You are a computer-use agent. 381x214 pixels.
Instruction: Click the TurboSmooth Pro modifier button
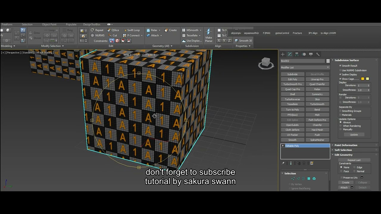pyautogui.click(x=292, y=84)
